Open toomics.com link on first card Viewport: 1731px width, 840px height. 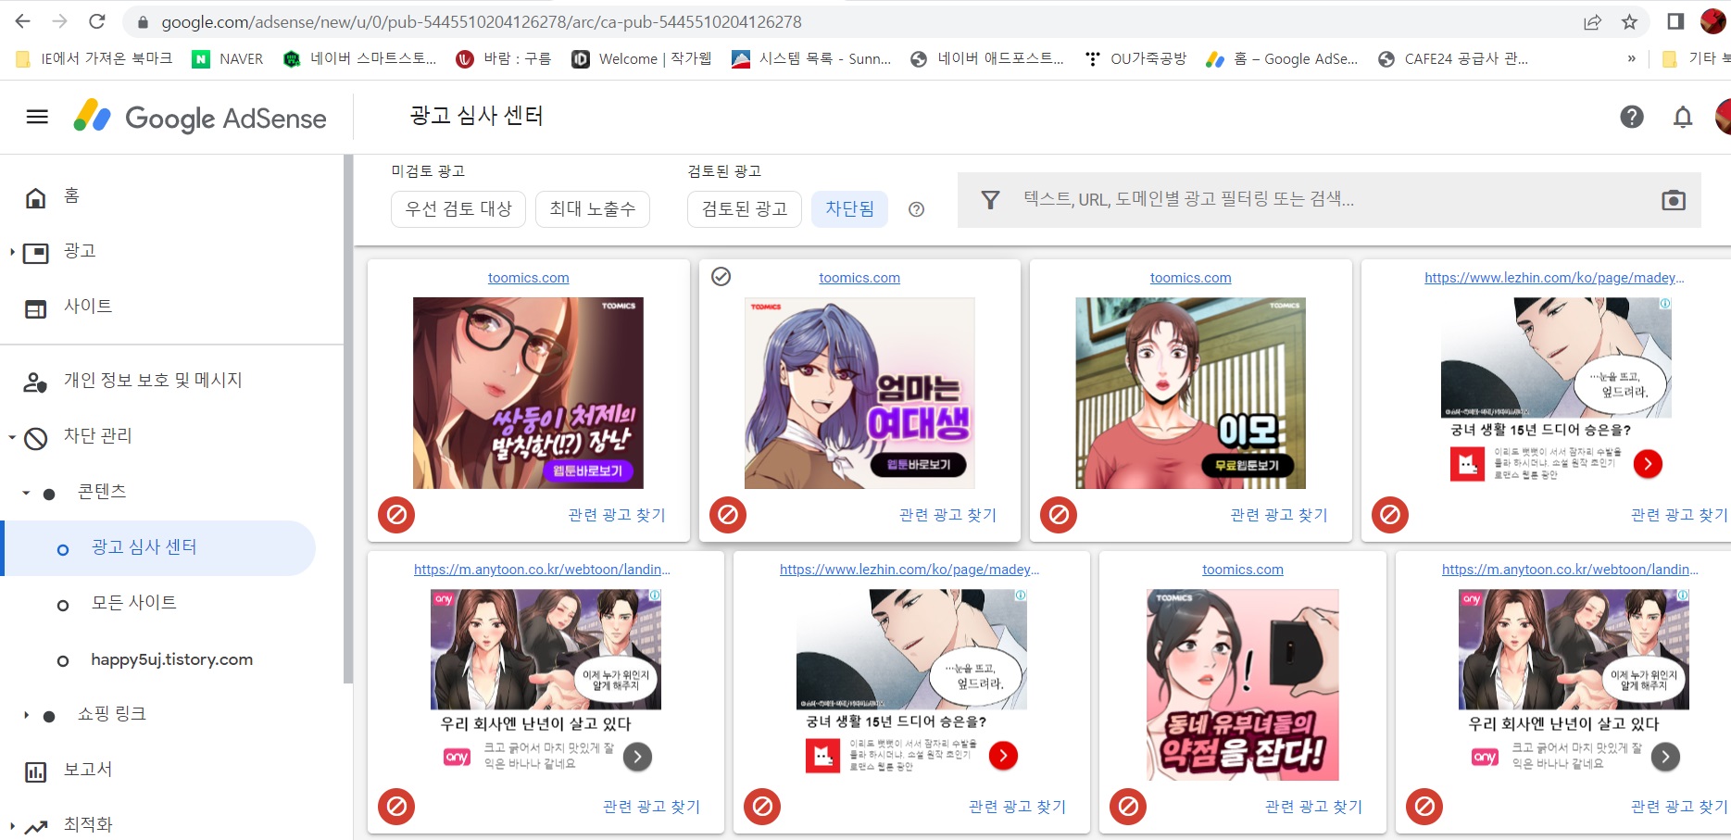click(x=529, y=278)
